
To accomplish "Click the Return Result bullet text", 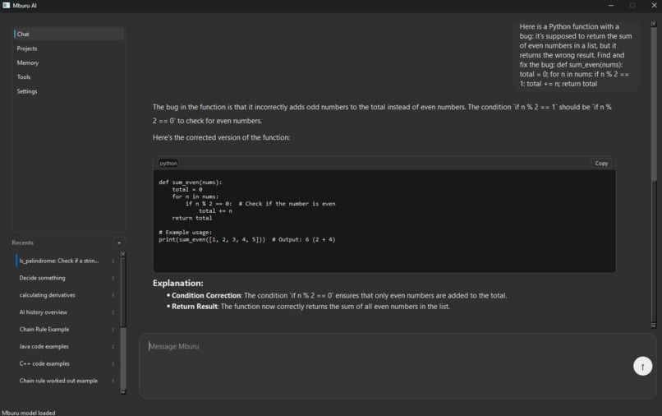I will click(310, 307).
